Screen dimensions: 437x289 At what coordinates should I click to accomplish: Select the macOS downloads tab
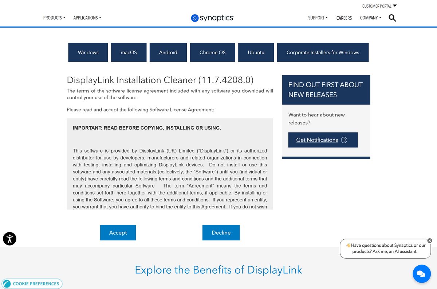coord(129,52)
